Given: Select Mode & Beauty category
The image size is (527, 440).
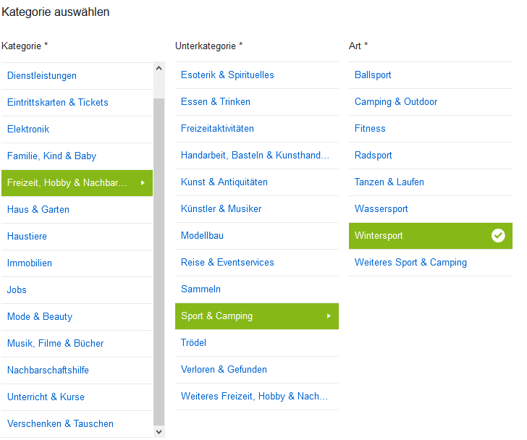Looking at the screenshot, I should click(x=40, y=317).
